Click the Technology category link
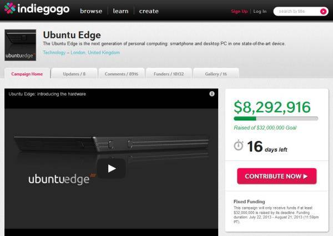The image size is (333, 236). tap(54, 52)
